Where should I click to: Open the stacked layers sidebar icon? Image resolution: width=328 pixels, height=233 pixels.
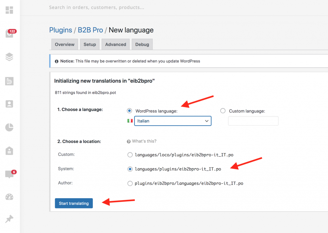click(x=9, y=57)
